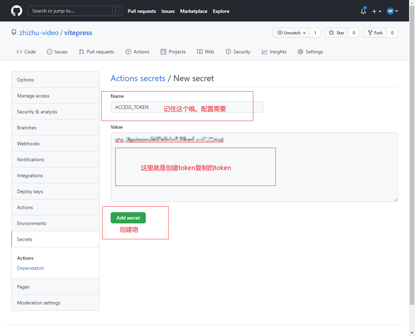The width and height of the screenshot is (415, 336).
Task: Fork the repository
Action: coord(375,33)
